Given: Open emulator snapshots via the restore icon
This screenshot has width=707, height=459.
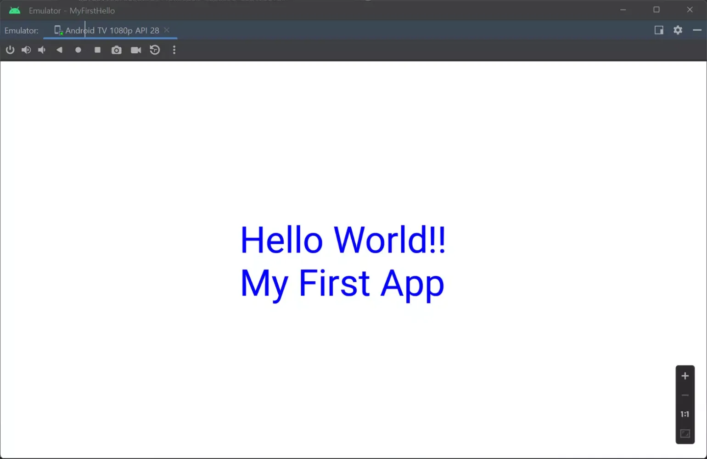Looking at the screenshot, I should click(155, 50).
